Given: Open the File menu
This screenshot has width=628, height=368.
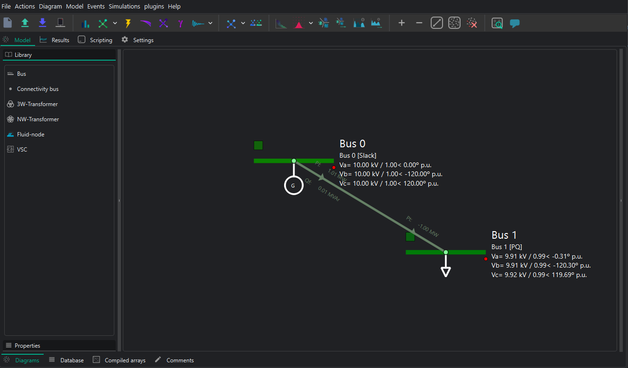Looking at the screenshot, I should (x=6, y=6).
